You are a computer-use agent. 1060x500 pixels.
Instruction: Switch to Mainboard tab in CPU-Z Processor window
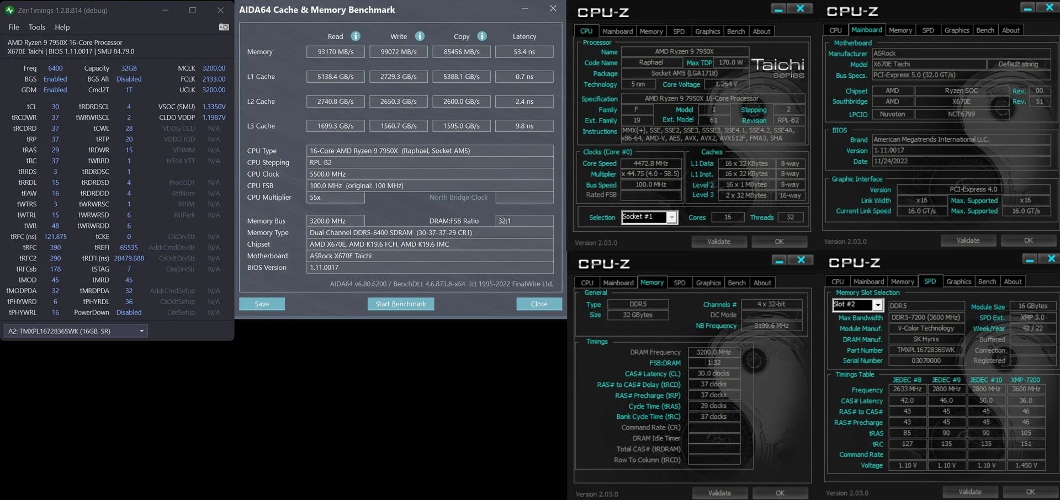(x=617, y=31)
